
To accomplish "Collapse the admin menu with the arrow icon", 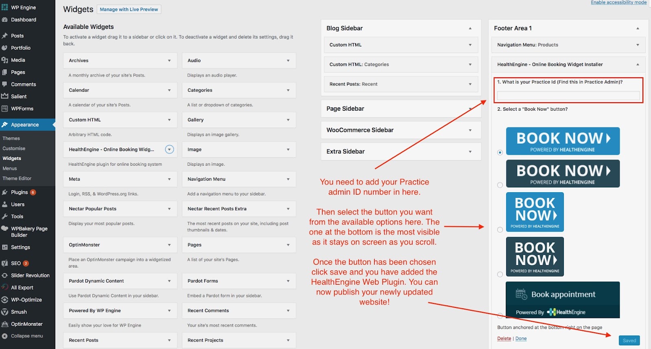I will [5, 336].
